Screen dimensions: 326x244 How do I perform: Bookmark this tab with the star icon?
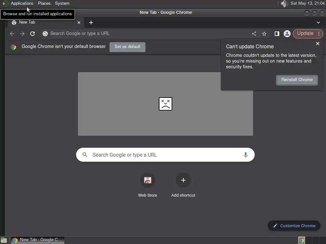[264, 34]
